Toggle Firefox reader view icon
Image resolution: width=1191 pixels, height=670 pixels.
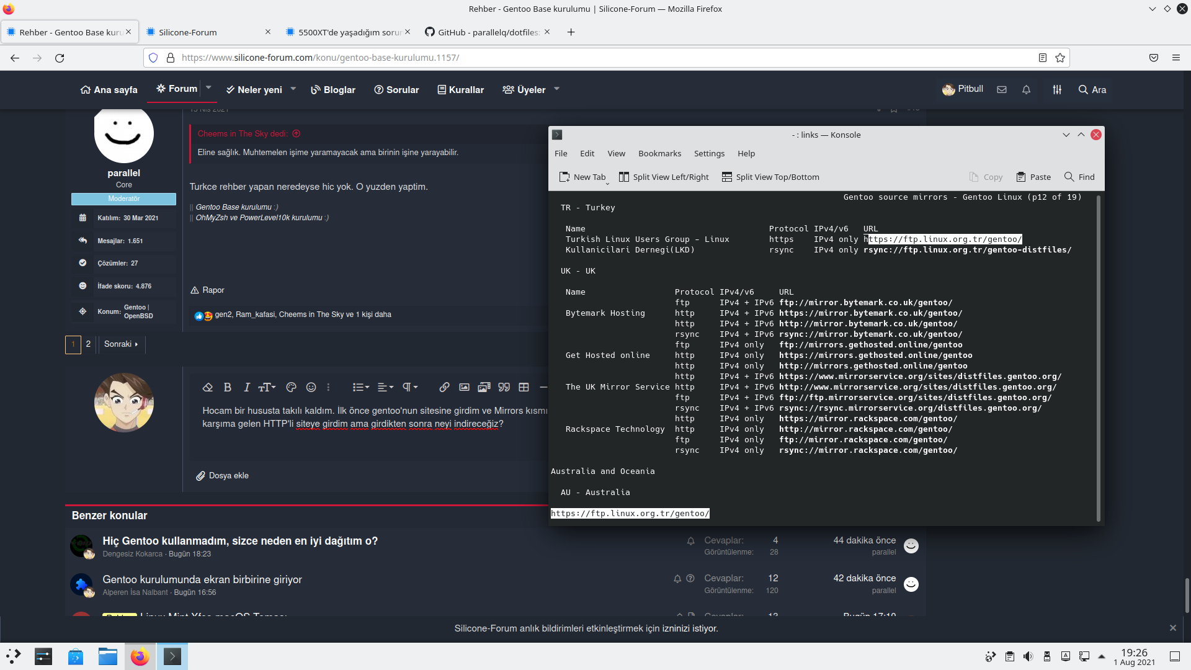[1043, 58]
